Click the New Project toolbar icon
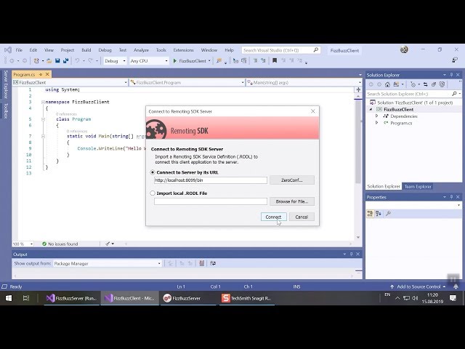Image resolution: width=465 pixels, height=349 pixels. coord(36,61)
